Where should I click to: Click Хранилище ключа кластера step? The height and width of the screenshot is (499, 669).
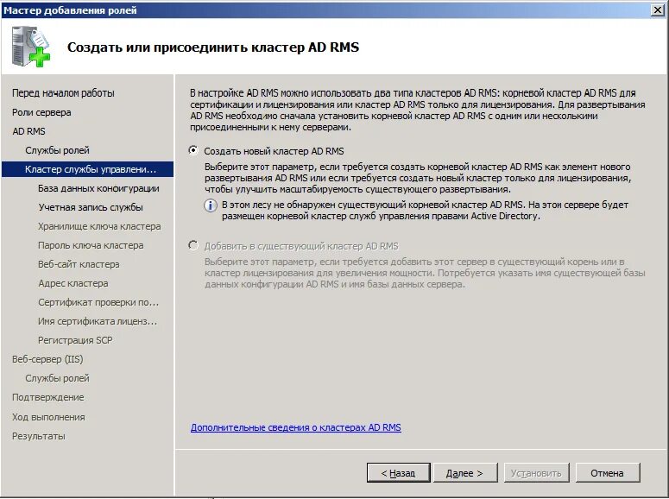point(99,226)
